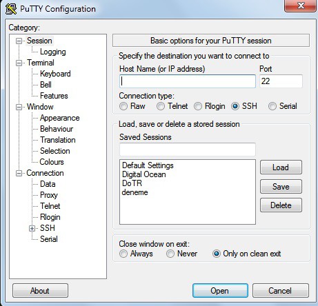
Task: Click the Host Name input field
Action: click(x=188, y=81)
